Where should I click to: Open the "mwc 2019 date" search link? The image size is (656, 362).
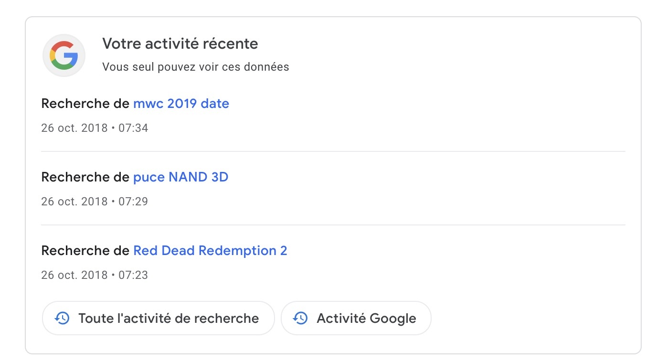click(x=181, y=104)
